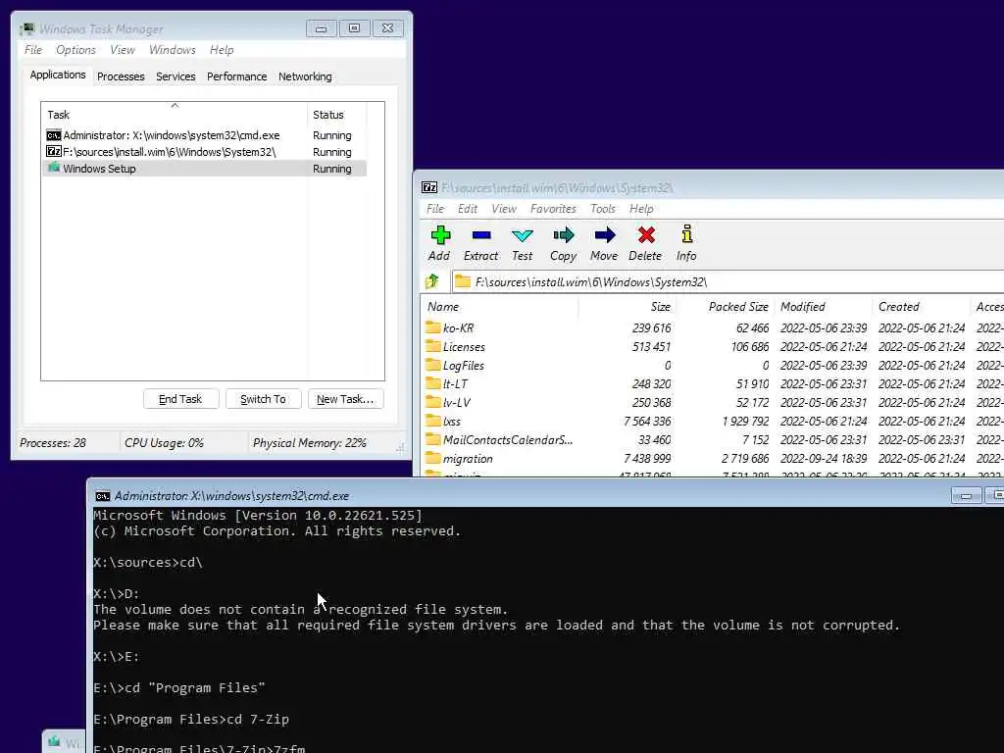This screenshot has height=753, width=1004.
Task: Switch to the Services tab
Action: [x=176, y=76]
